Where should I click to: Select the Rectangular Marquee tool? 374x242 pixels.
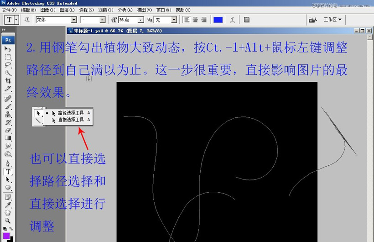click(x=8, y=57)
